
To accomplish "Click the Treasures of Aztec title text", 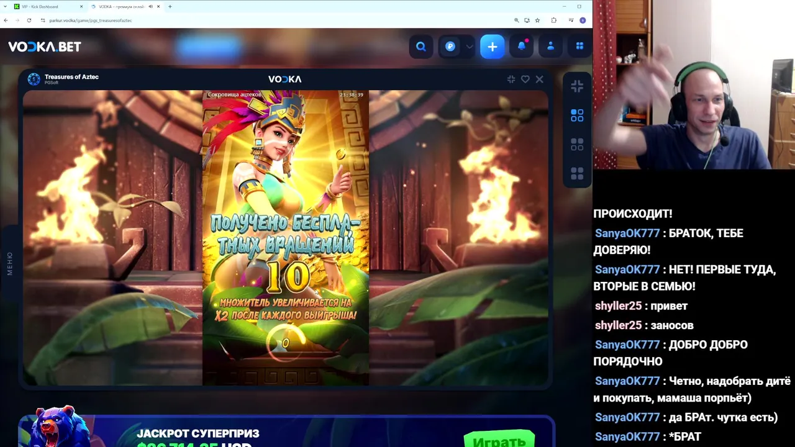I will [x=71, y=76].
